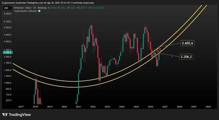Click the 1.700,0 price axis label
This screenshot has width=219, height=120.
[8, 63]
